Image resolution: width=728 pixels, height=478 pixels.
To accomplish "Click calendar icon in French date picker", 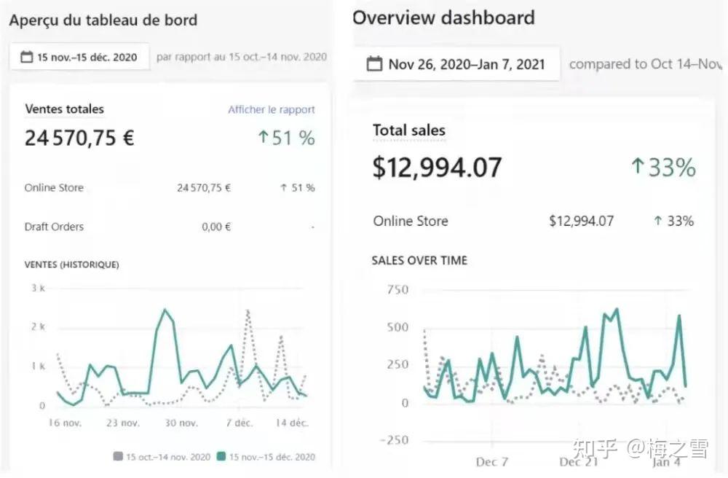I will [x=27, y=57].
